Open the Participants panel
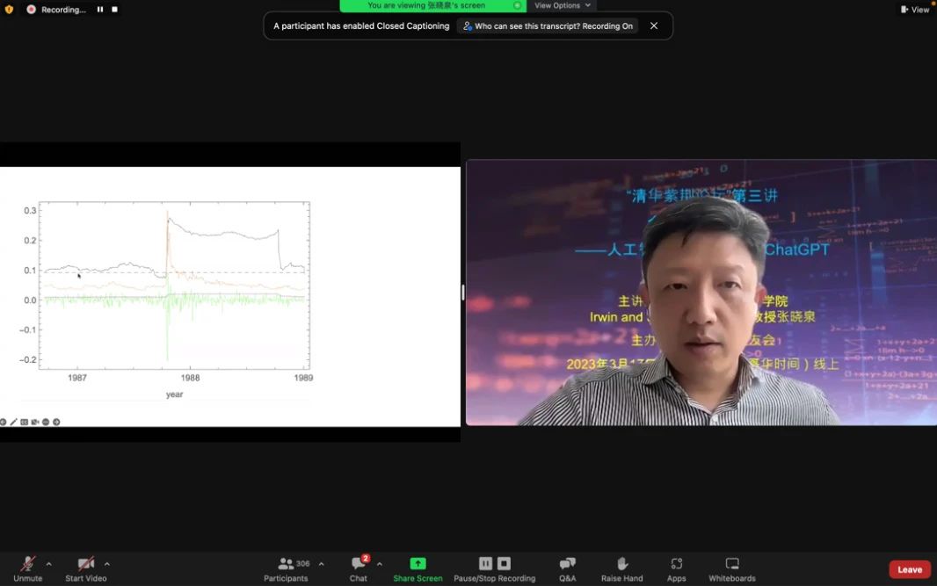Image resolution: width=937 pixels, height=586 pixels. pyautogui.click(x=286, y=568)
